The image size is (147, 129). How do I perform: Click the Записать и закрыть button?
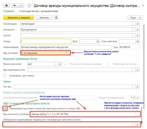point(19,18)
